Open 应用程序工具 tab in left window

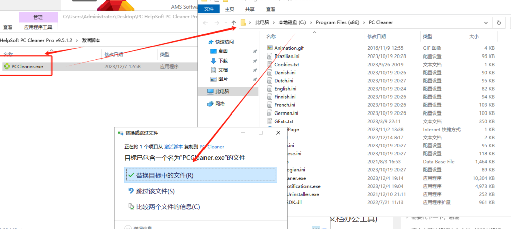(38, 27)
